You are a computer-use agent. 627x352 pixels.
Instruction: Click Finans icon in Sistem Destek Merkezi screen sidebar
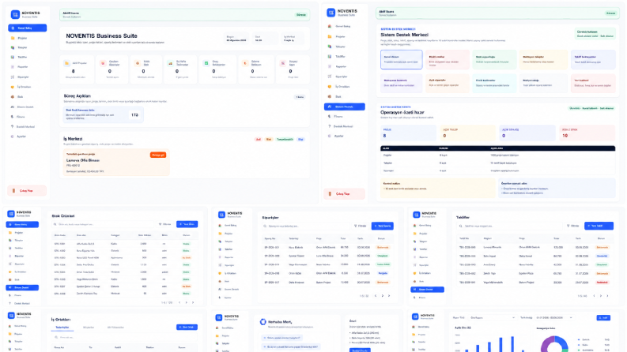pyautogui.click(x=330, y=117)
